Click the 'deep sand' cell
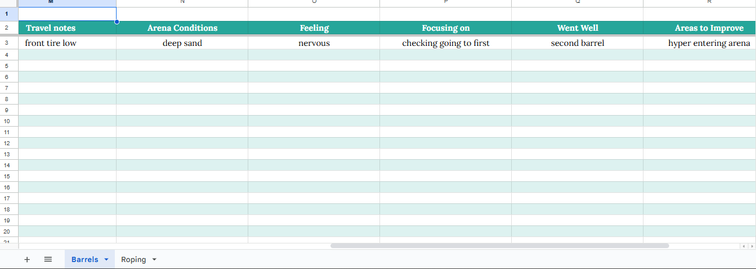This screenshot has height=269, width=756. pyautogui.click(x=182, y=43)
